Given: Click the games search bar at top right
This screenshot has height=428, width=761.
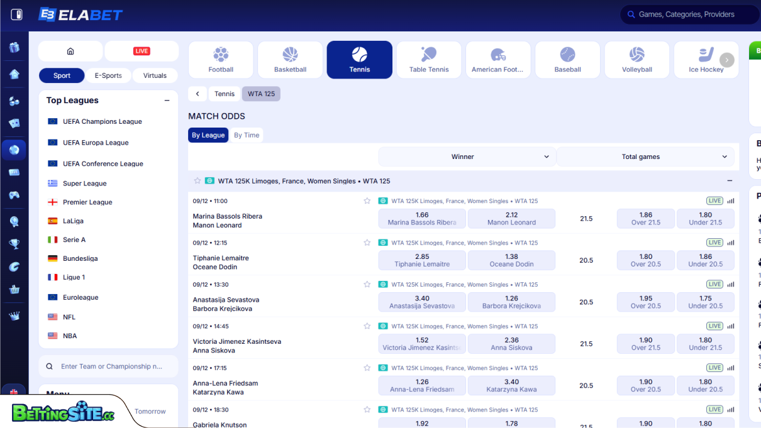Looking at the screenshot, I should pyautogui.click(x=689, y=14).
